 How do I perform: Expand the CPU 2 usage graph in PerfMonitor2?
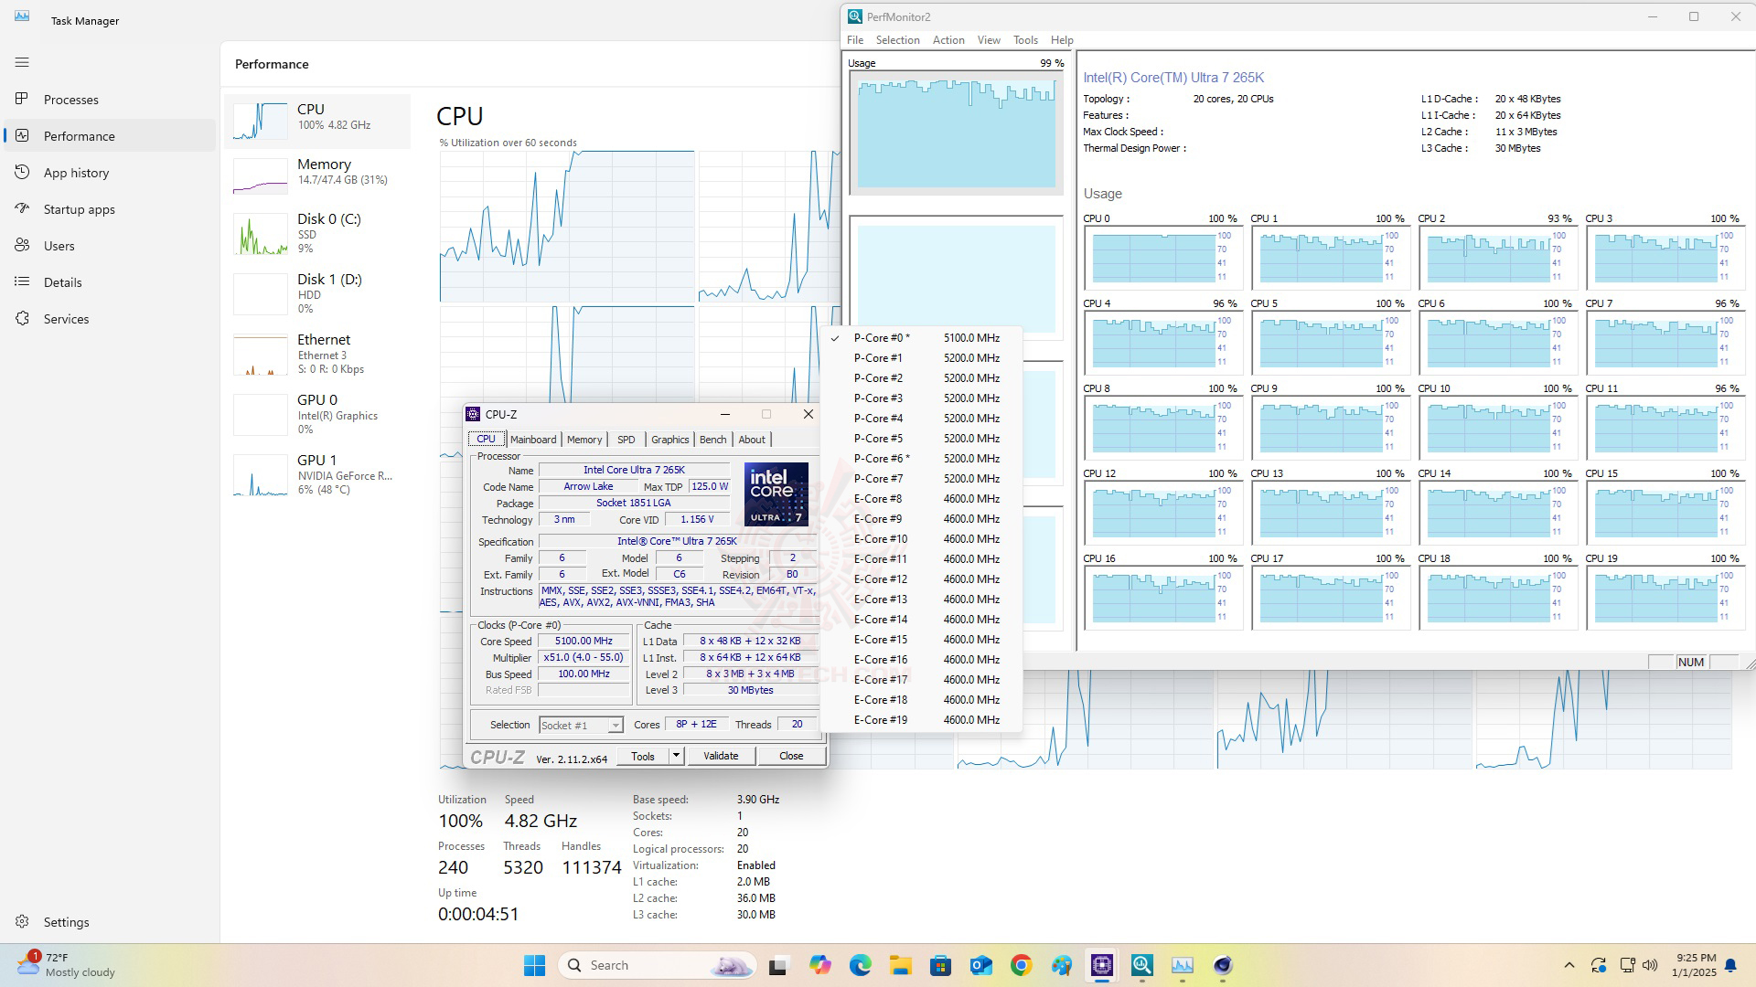(1492, 258)
